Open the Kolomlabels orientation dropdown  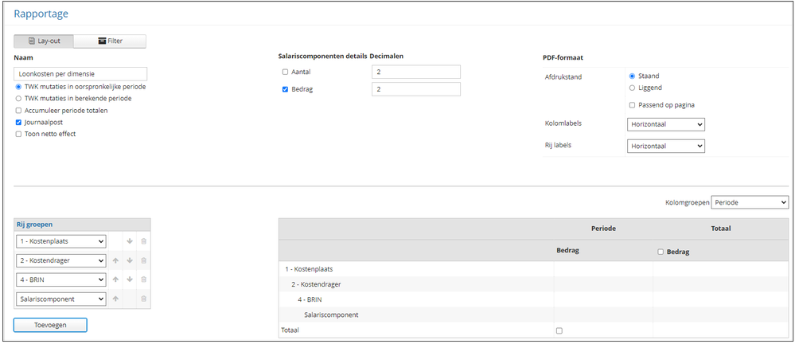(x=665, y=124)
